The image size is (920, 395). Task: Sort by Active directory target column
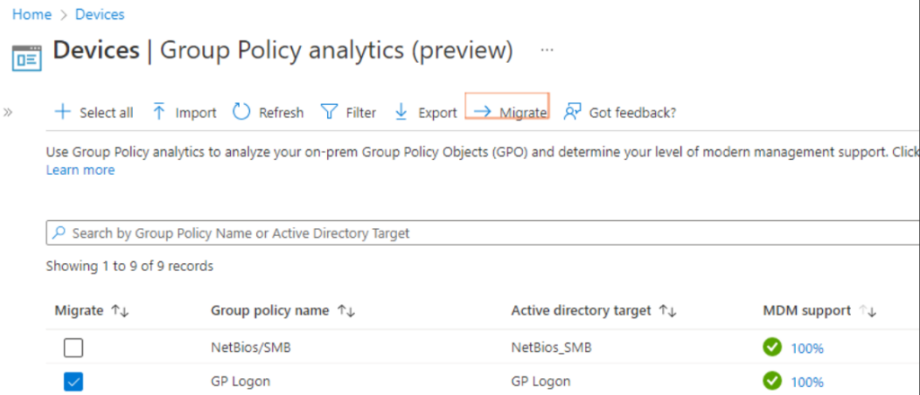tap(667, 311)
